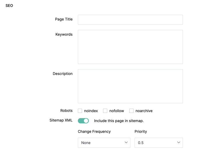Check the nofollow checkbox
This screenshot has height=153, width=209.
[x=105, y=111]
